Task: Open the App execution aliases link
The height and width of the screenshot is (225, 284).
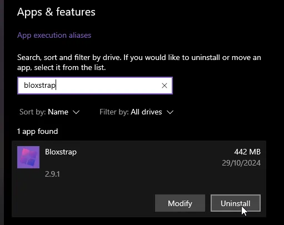Action: (54, 35)
